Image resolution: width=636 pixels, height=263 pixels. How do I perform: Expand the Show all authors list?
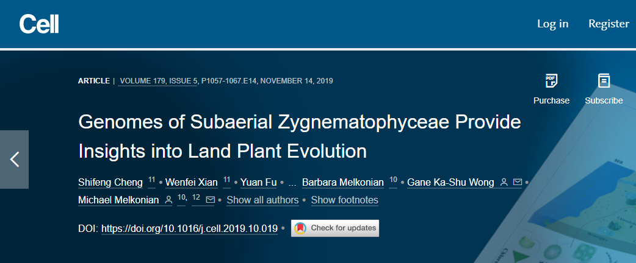262,200
